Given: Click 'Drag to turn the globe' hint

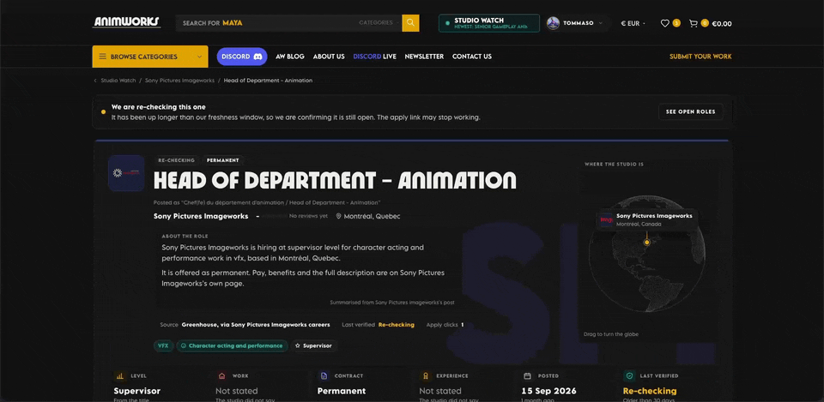Looking at the screenshot, I should (610, 334).
